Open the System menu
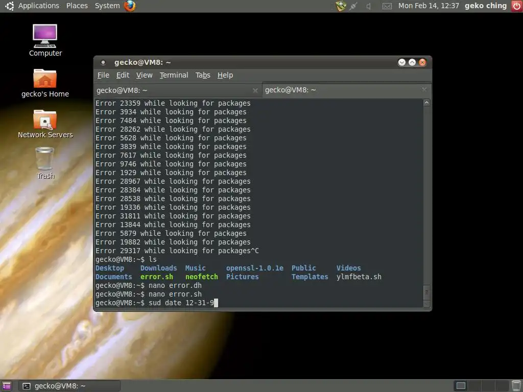Image resolution: width=523 pixels, height=392 pixels. point(107,6)
